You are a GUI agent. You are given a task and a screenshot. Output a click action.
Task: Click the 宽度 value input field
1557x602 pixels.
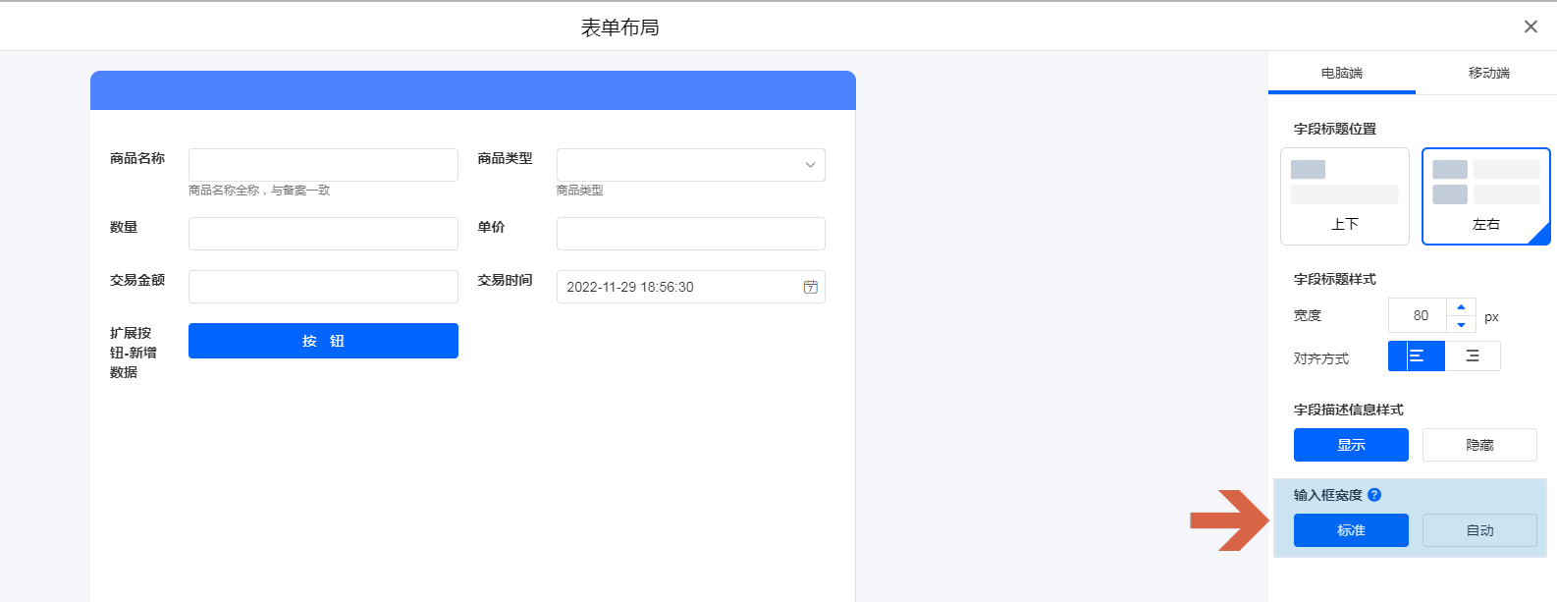click(x=1419, y=316)
